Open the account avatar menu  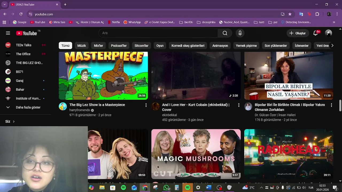tap(328, 33)
